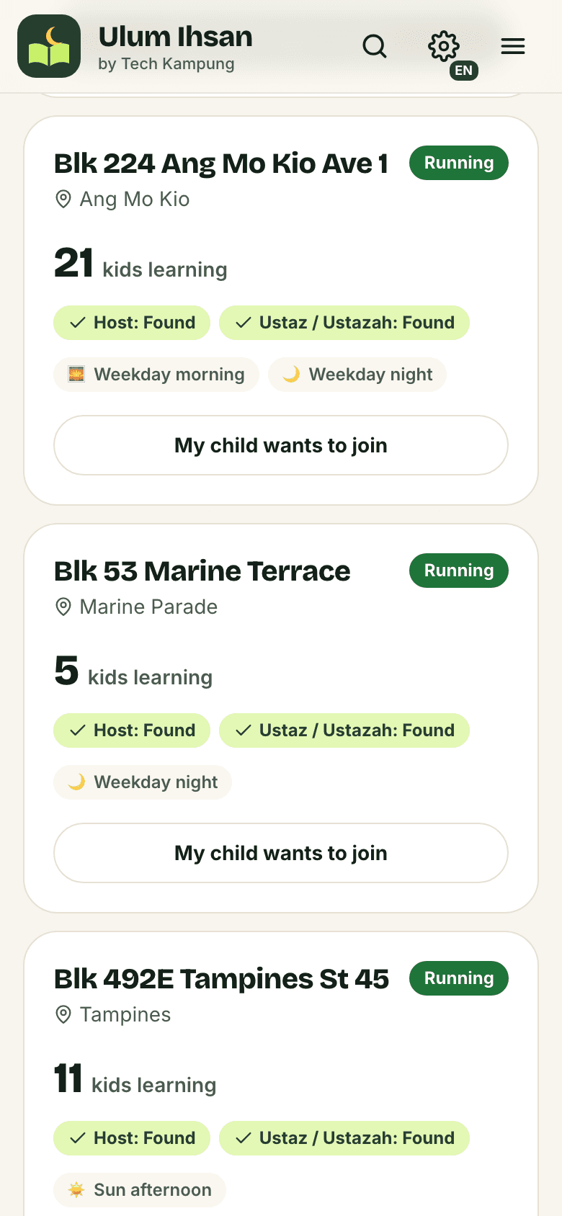Screen dimensions: 562x1216
Task: Select Weekday night chip in Marine Terrace card
Action: [143, 782]
